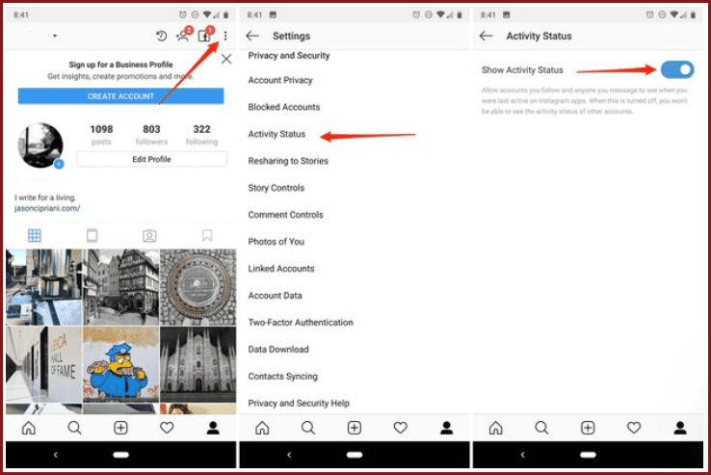
Task: Tap the back arrow beside Settings title
Action: click(253, 36)
